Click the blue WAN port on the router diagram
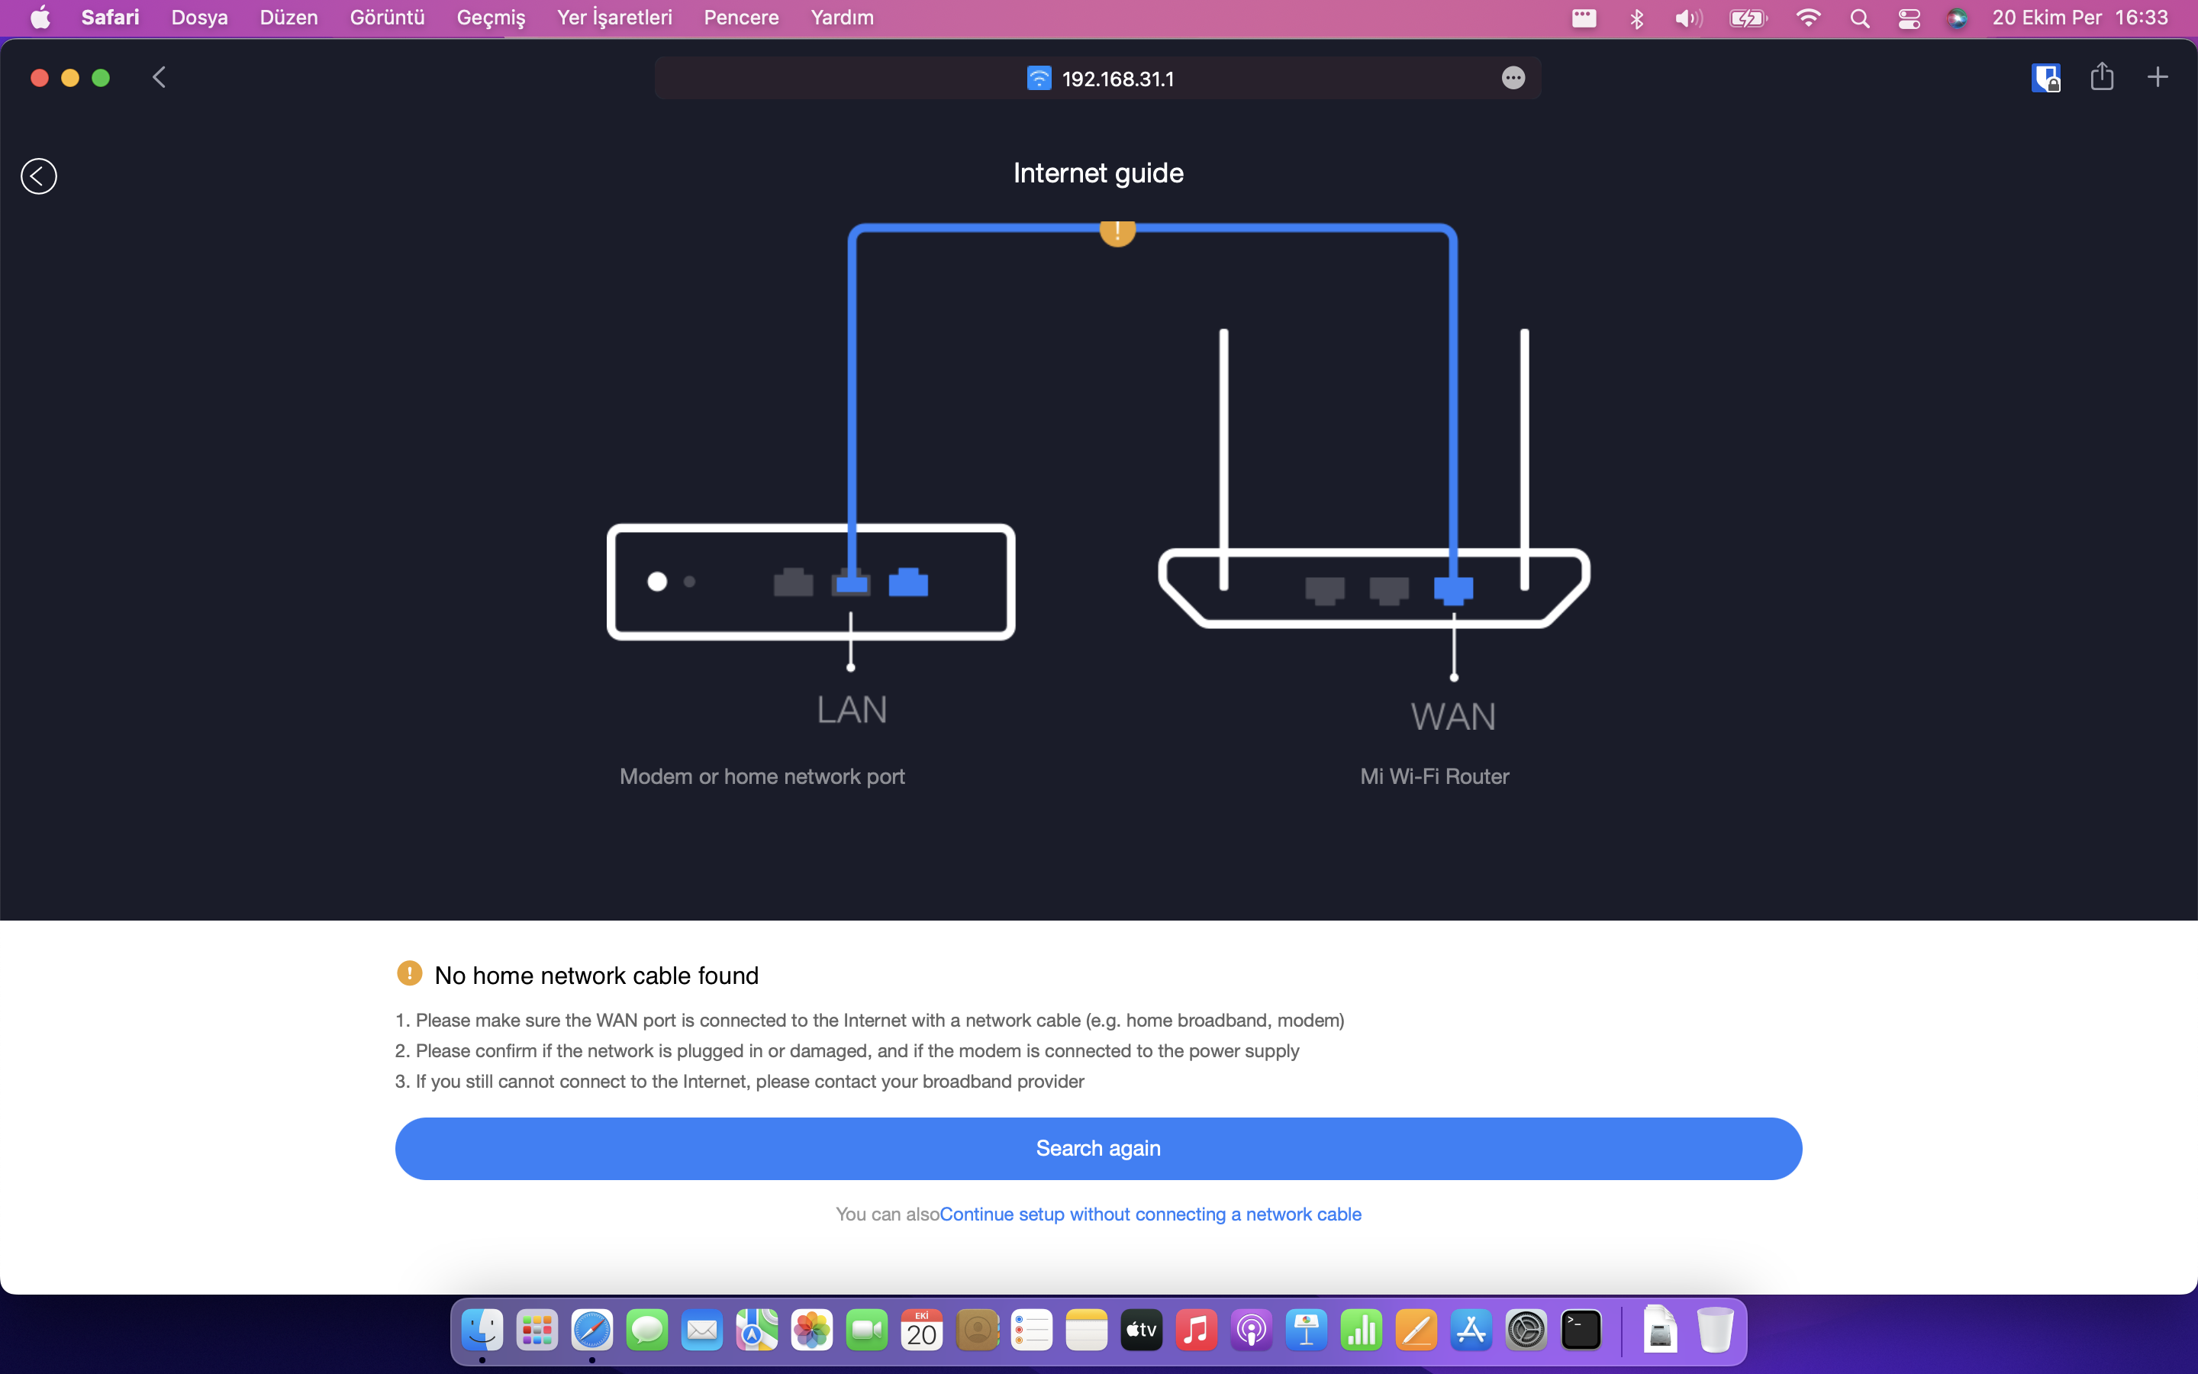Viewport: 2198px width, 1374px height. coord(1453,591)
